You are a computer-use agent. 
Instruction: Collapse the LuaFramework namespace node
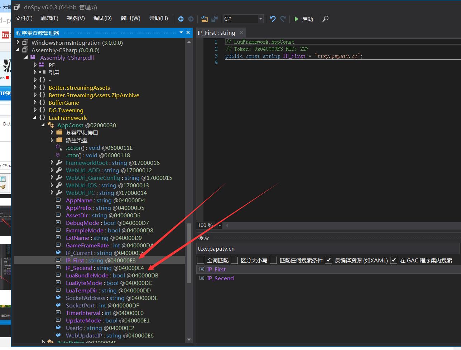(x=35, y=118)
